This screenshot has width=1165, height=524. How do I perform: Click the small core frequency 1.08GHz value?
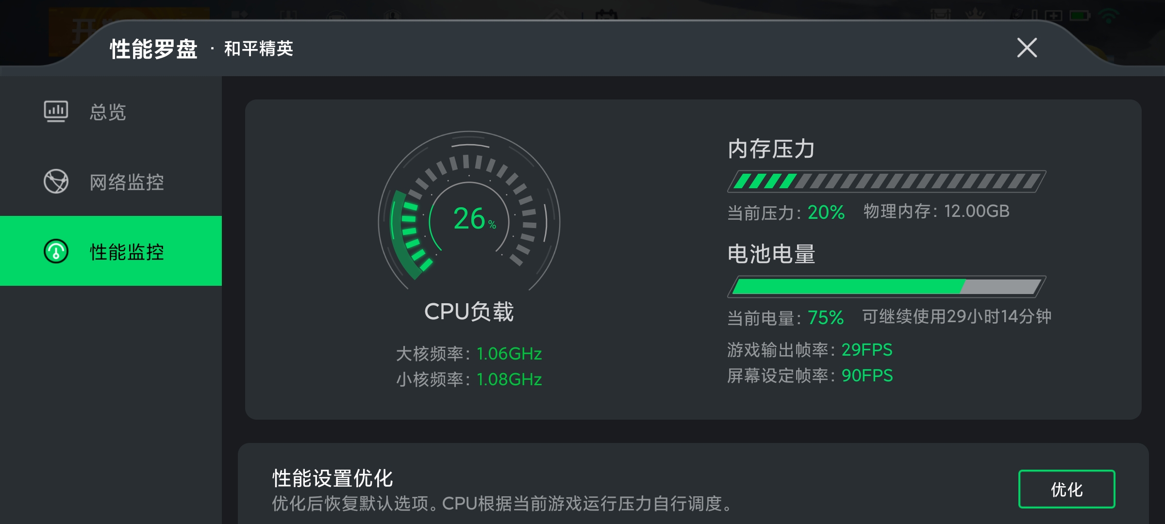tap(509, 379)
